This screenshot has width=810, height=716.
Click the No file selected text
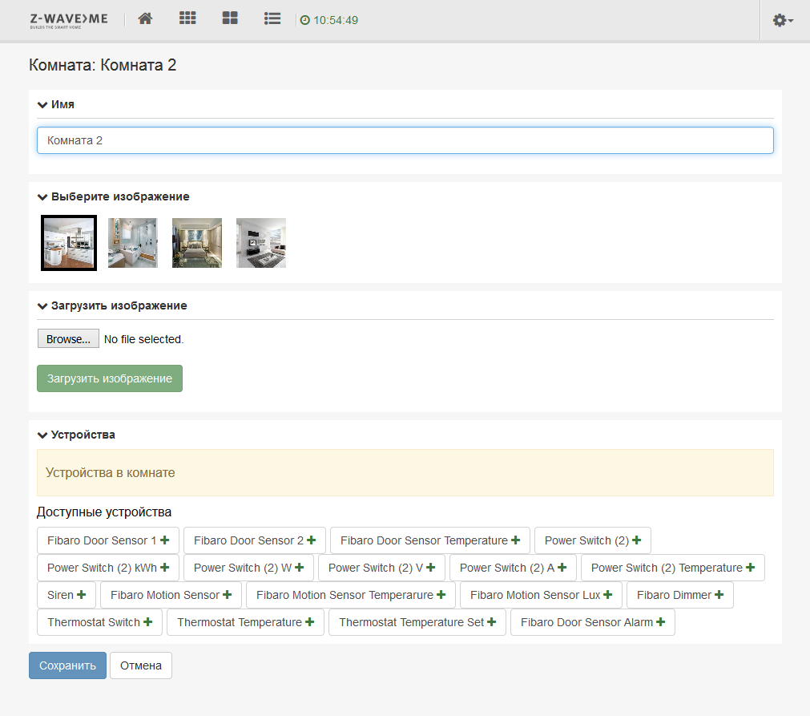[143, 340]
